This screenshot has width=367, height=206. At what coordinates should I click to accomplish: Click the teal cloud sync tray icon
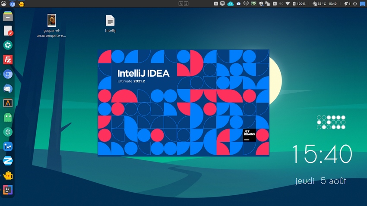[231, 4]
